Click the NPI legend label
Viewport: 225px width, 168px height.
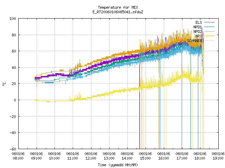tap(199, 36)
